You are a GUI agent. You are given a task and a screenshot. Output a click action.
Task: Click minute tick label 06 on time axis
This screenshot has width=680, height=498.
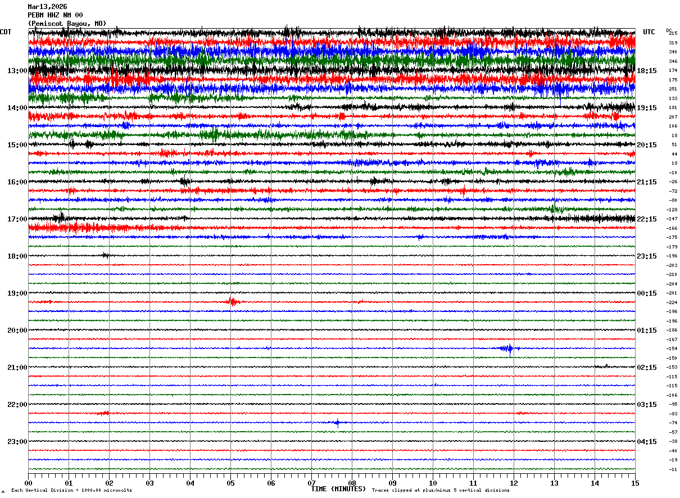click(271, 483)
